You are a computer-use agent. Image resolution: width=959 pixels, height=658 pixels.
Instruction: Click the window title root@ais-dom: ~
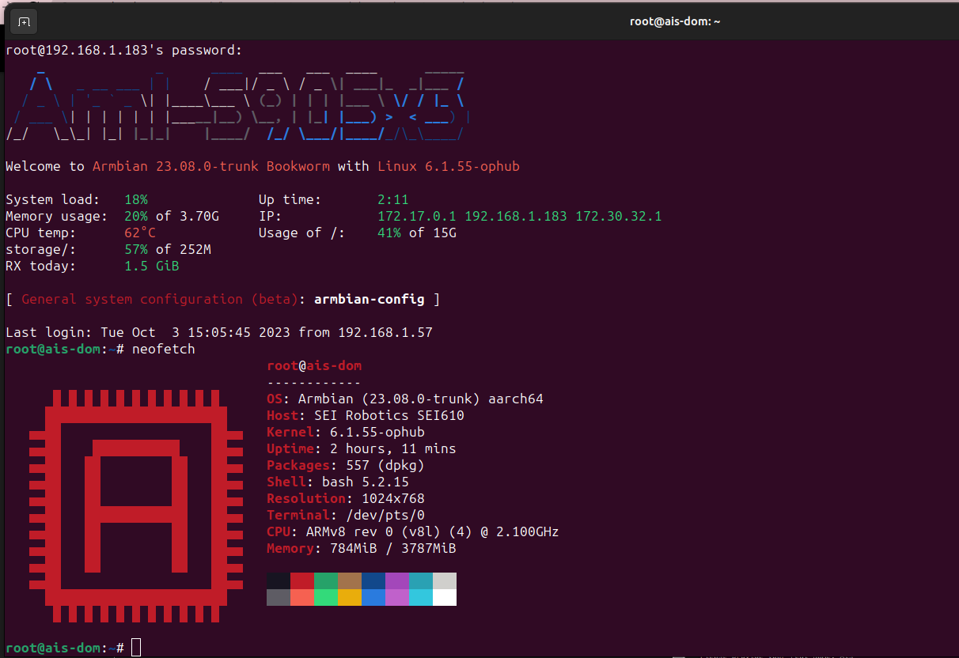(x=675, y=21)
